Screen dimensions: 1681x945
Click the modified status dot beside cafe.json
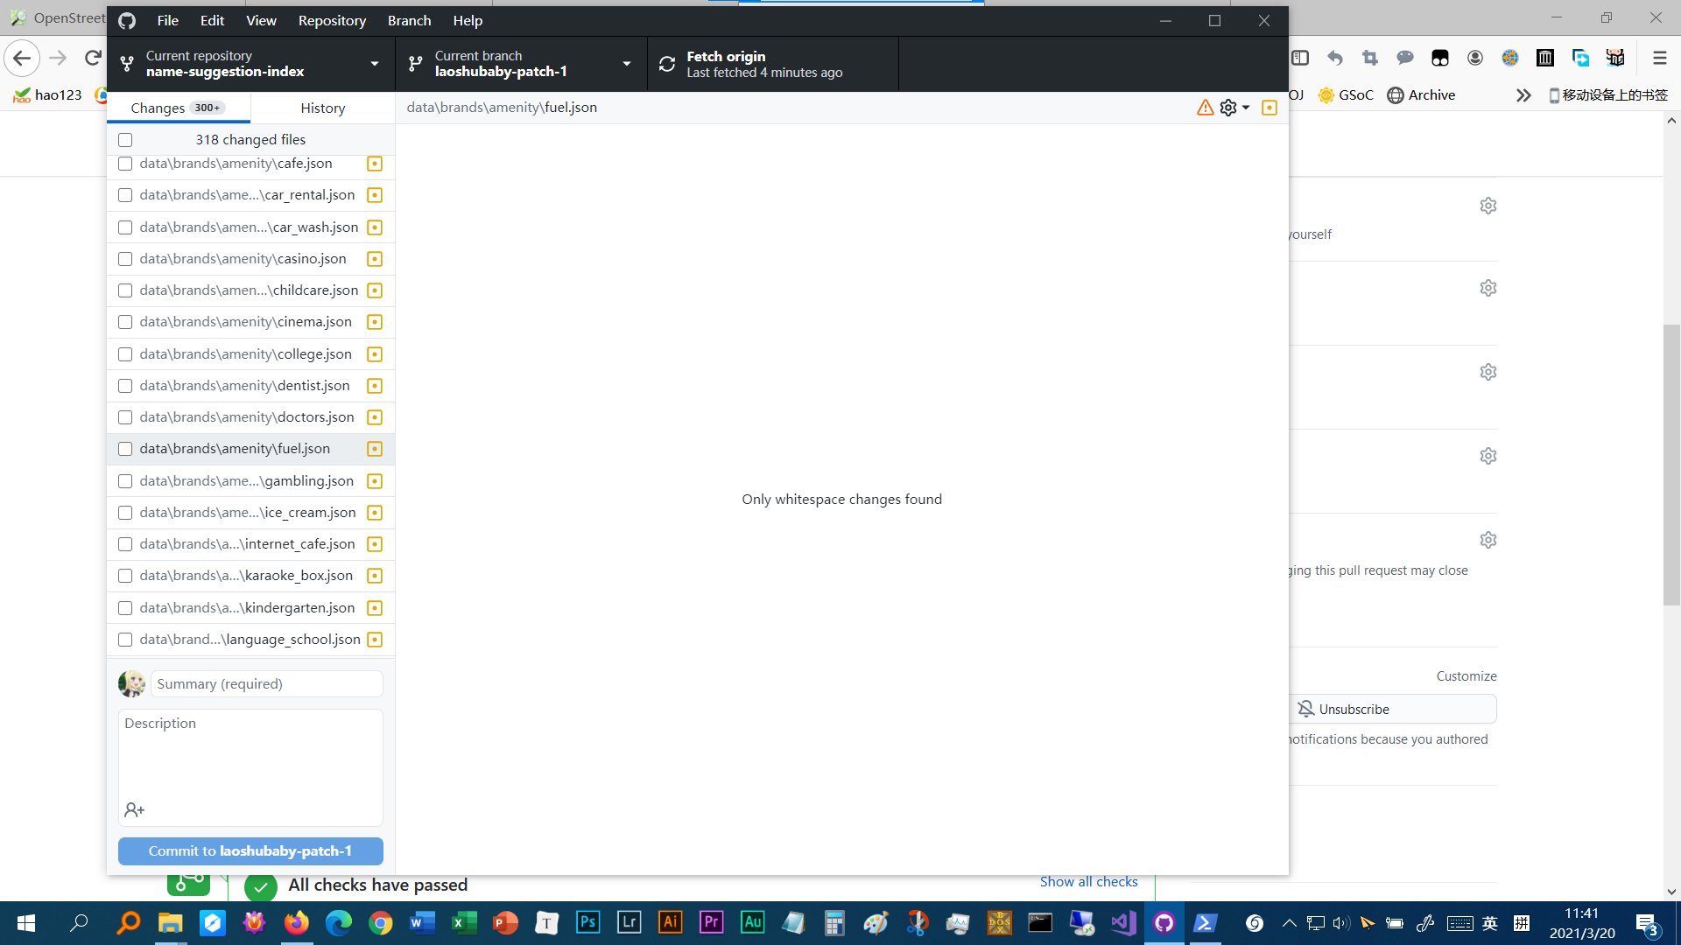tap(374, 164)
